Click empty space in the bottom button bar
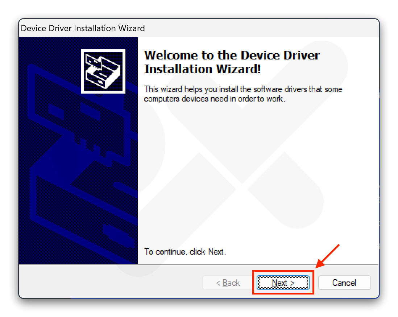This screenshot has width=398, height=317. pyautogui.click(x=109, y=283)
